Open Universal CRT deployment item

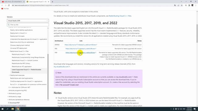(x=19, y=48)
